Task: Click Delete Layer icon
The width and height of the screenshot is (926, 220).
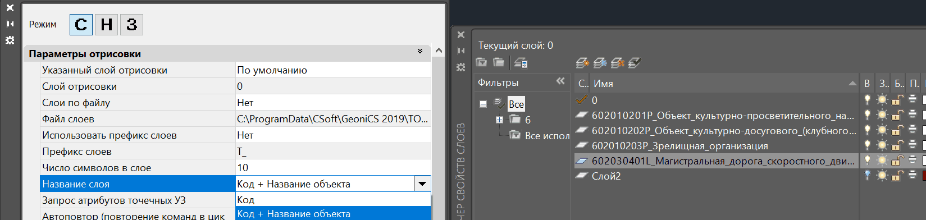Action: click(617, 63)
